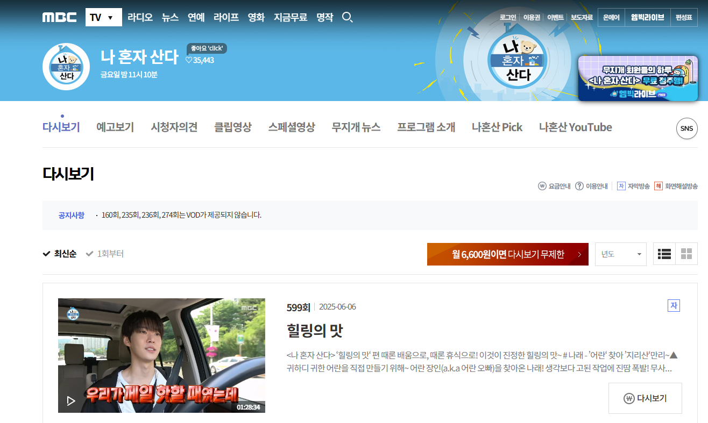Image resolution: width=708 pixels, height=423 pixels.
Task: Play the episode 599 video thumbnail
Action: click(x=161, y=355)
